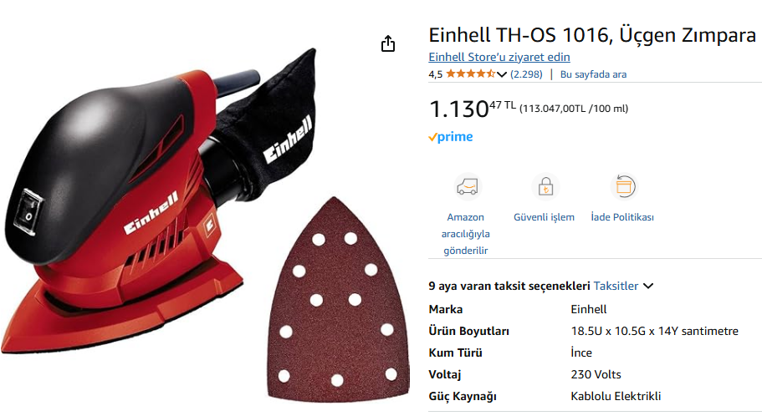762x416 pixels.
Task: Expand the rating breakdown chevron
Action: coord(502,74)
